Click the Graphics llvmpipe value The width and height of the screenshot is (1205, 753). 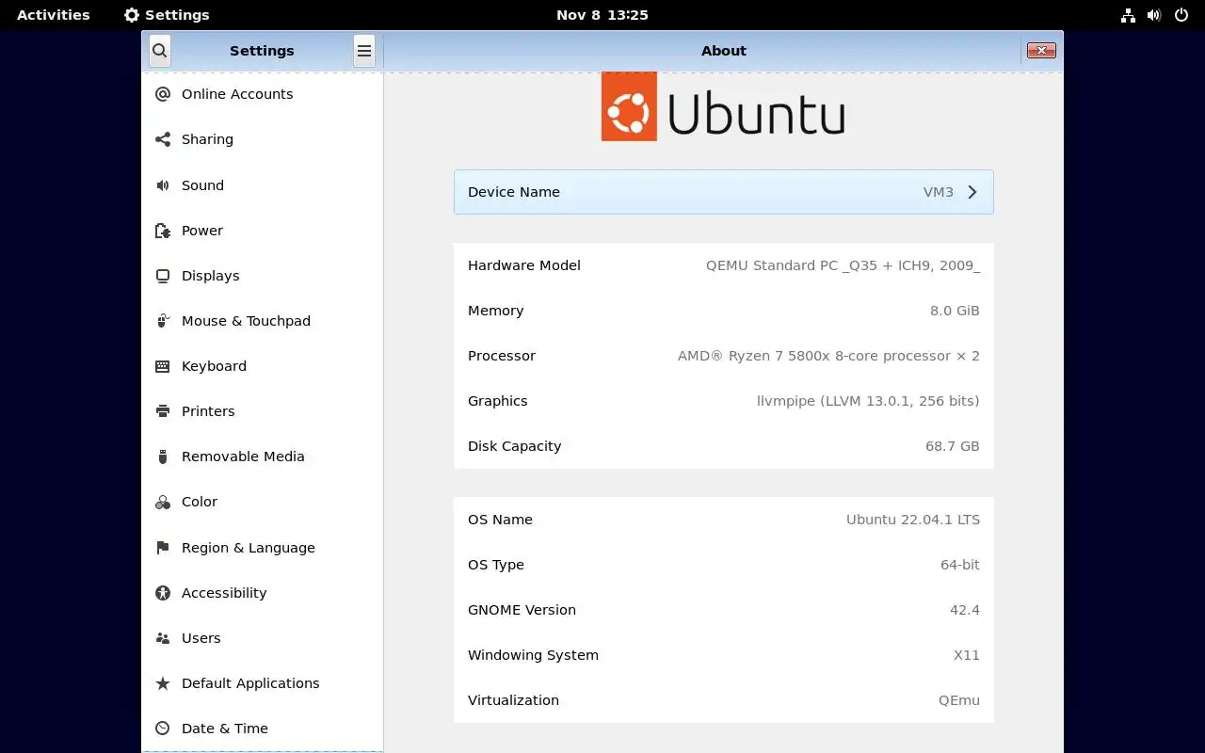click(x=868, y=401)
